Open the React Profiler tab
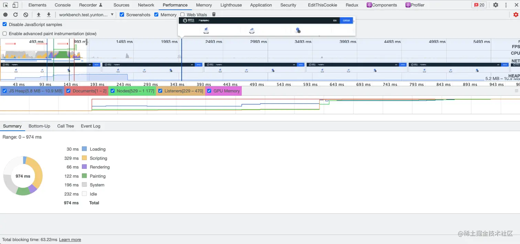520x244 pixels. (x=415, y=5)
